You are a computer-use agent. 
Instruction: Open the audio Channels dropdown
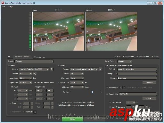tap(77, 78)
